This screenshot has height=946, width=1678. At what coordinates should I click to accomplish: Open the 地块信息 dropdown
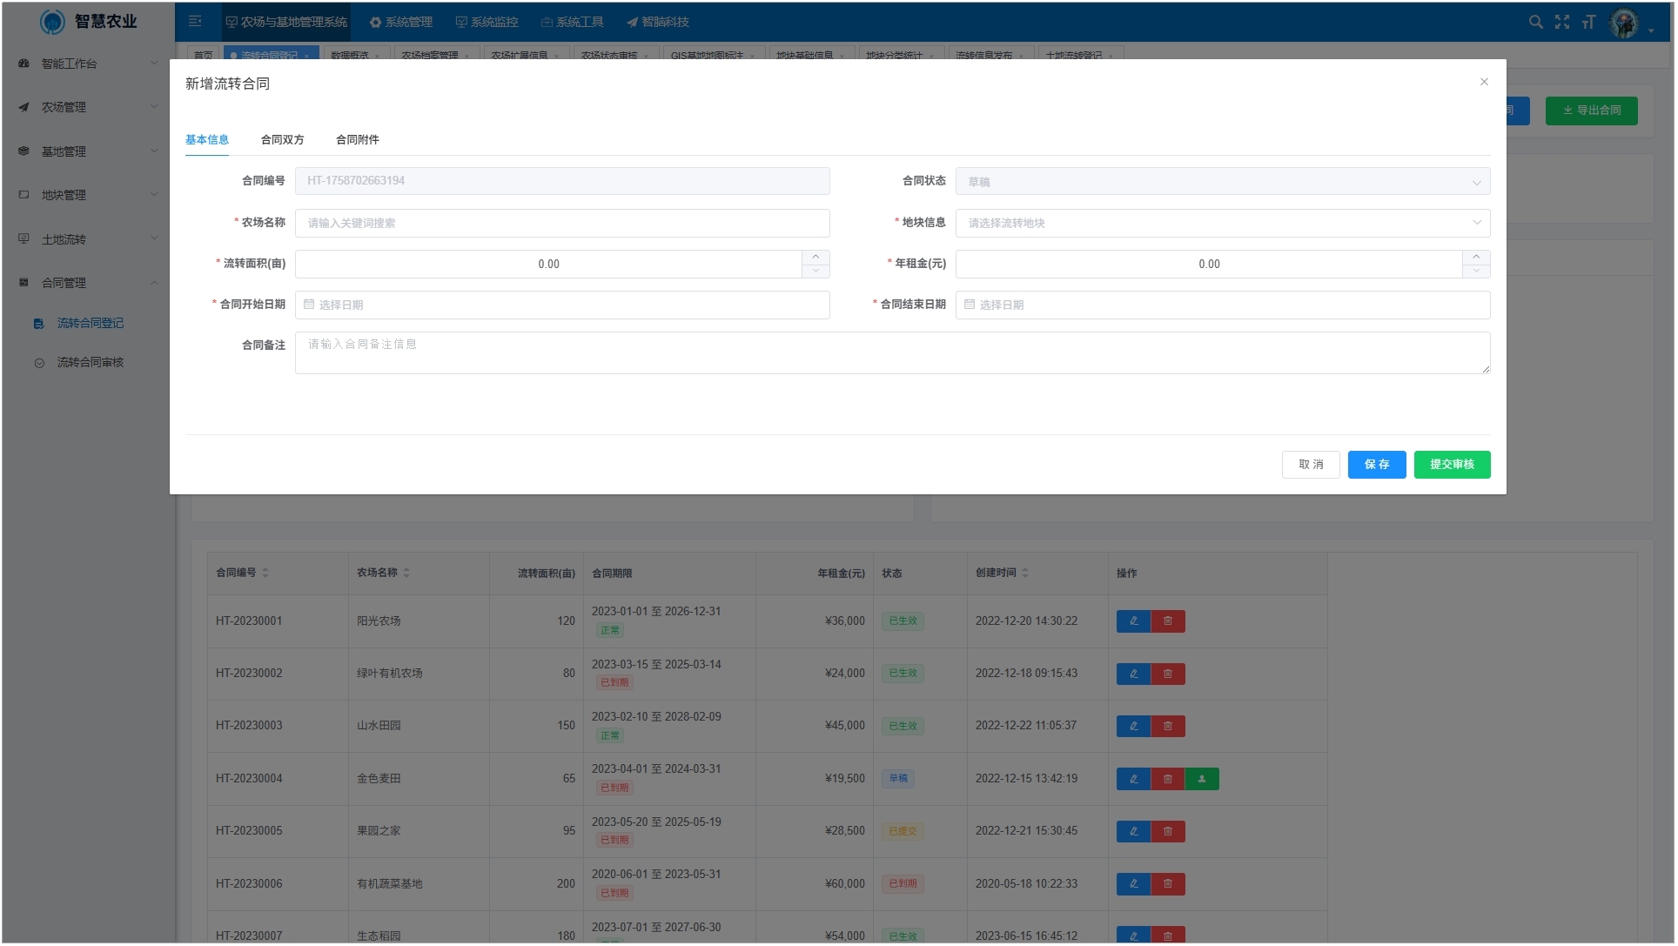coord(1222,223)
